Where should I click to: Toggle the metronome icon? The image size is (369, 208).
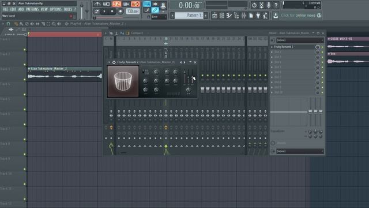pyautogui.click(x=97, y=4)
